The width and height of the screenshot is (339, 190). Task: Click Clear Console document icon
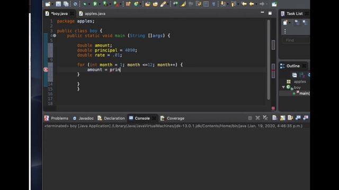pos(275,118)
